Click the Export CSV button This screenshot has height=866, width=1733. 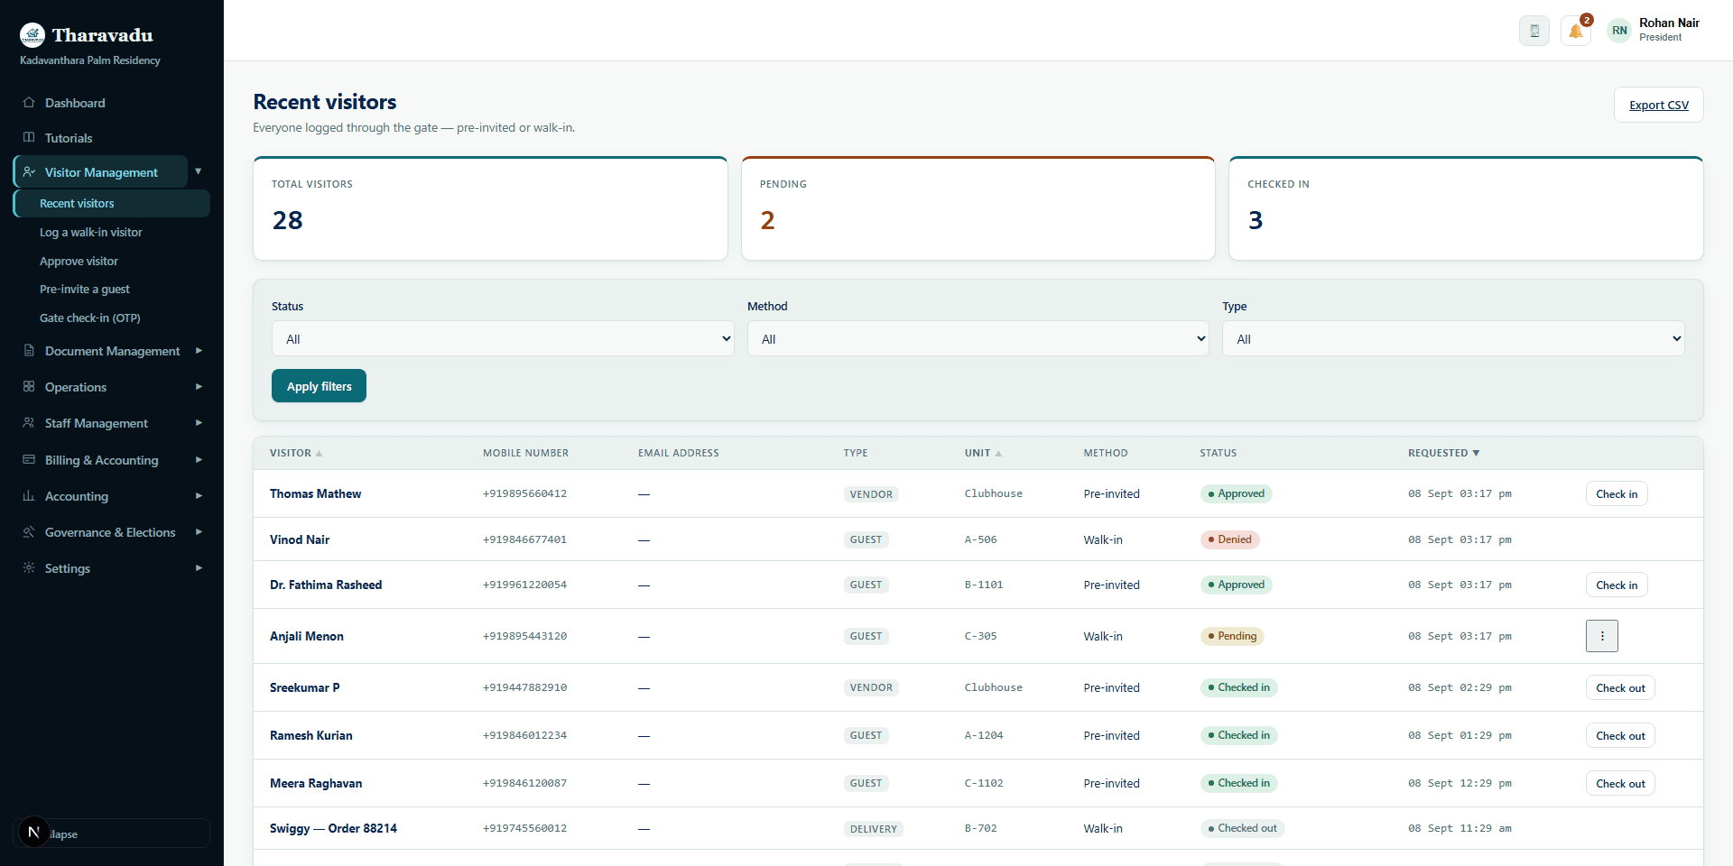point(1658,105)
